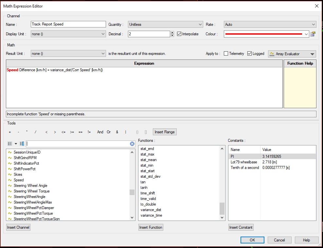Open Help for the editor
This screenshot has width=323, height=248.
click(x=307, y=240)
